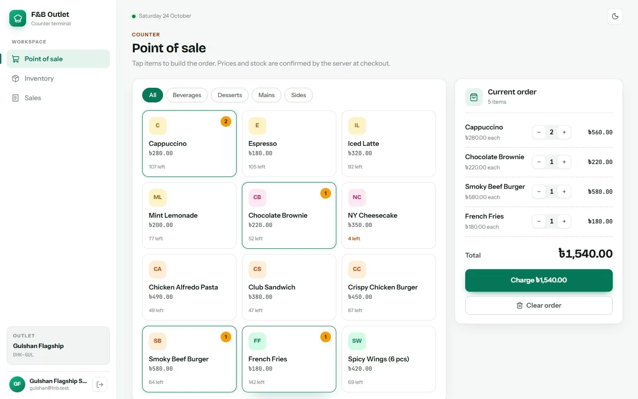Add a Mint Lemonade to the order

[189, 215]
